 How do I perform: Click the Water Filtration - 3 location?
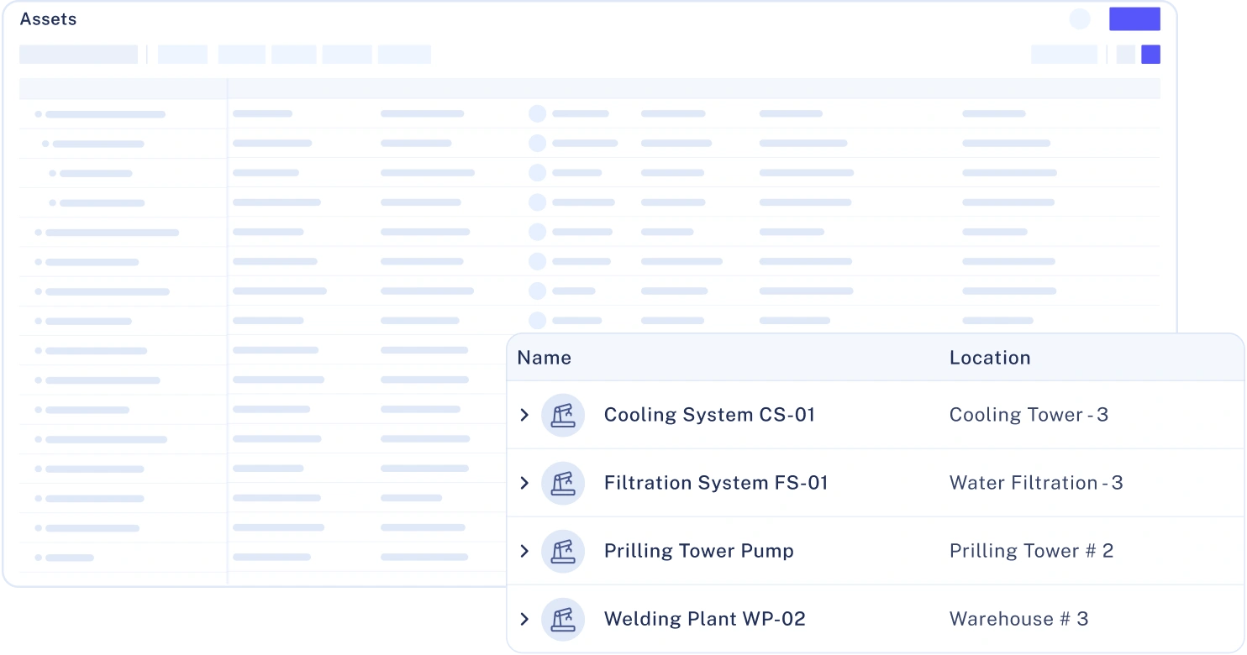1035,483
